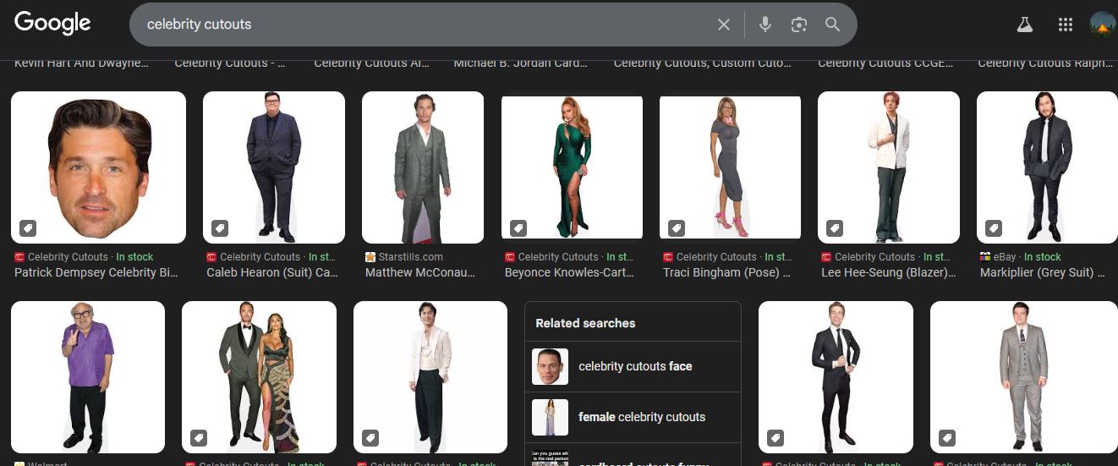Click product tag icon on Beyonce Knowles image

coord(518,228)
